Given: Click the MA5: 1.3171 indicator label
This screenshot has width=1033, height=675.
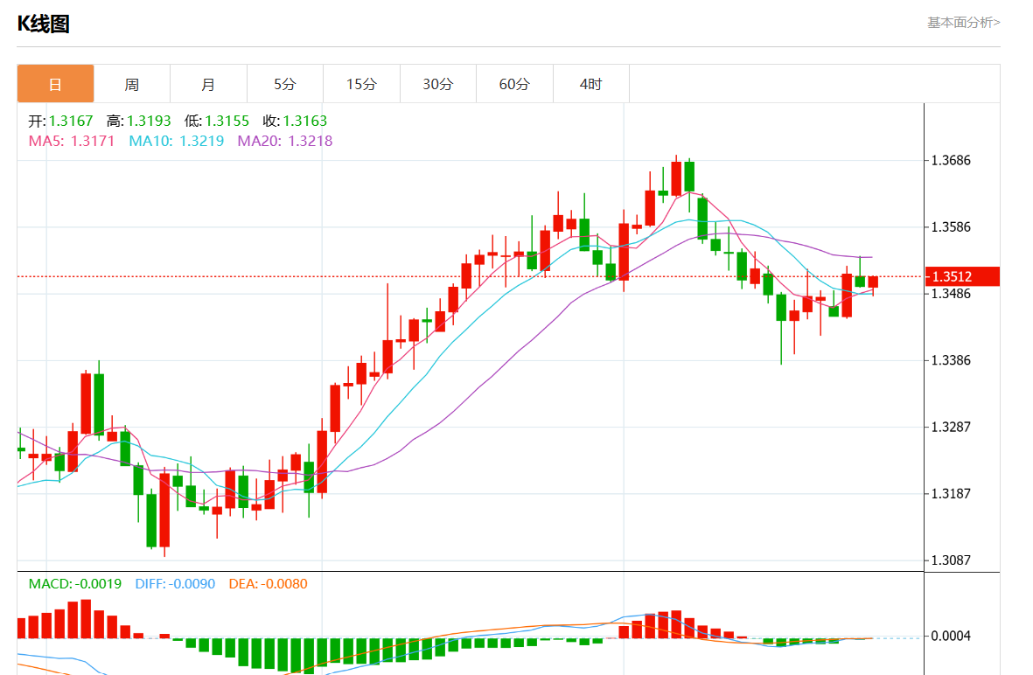Looking at the screenshot, I should click(x=72, y=141).
